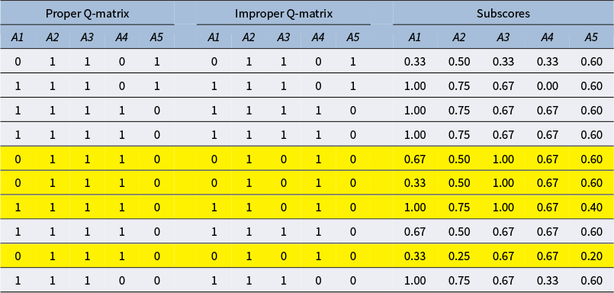614x293 pixels.
Task: Click first highlighted row Subscores A3 value 1.00
Action: click(x=503, y=159)
